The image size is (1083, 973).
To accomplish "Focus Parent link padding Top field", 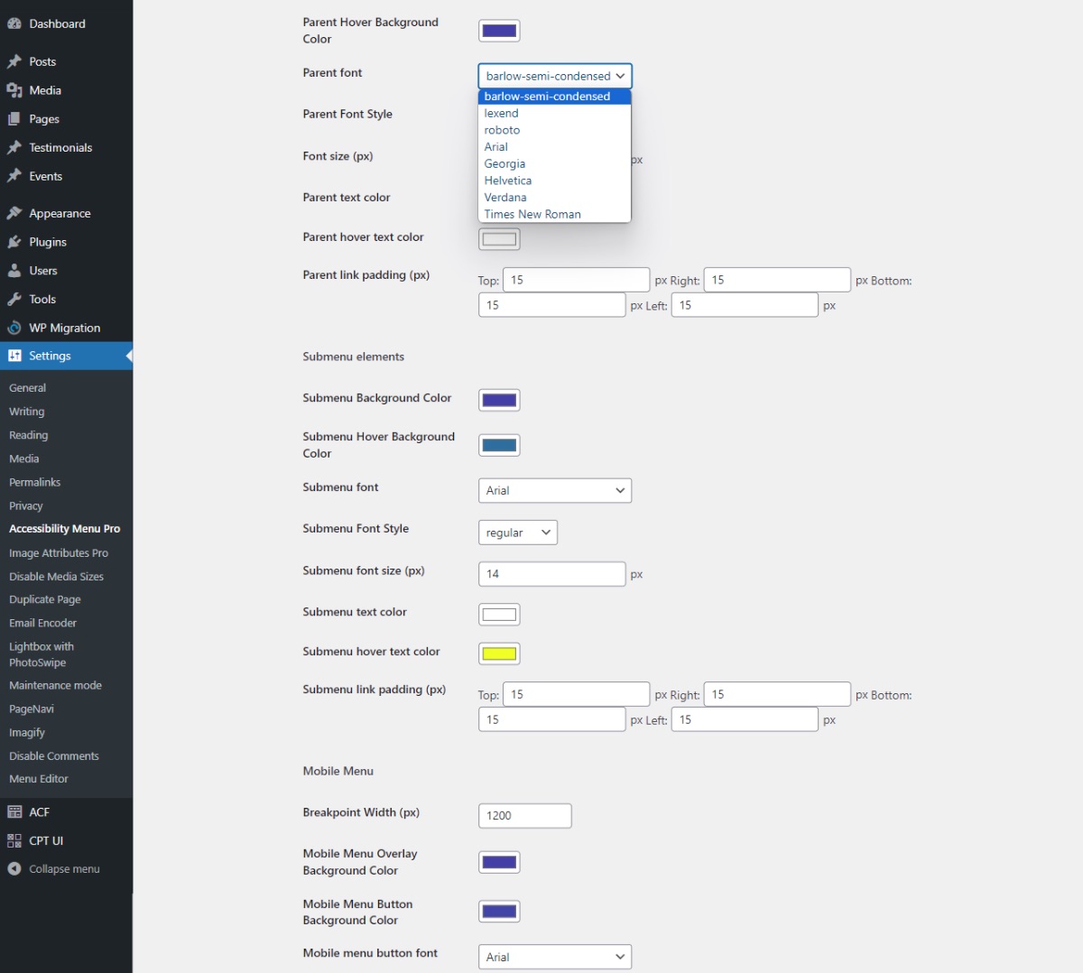I will (x=576, y=280).
